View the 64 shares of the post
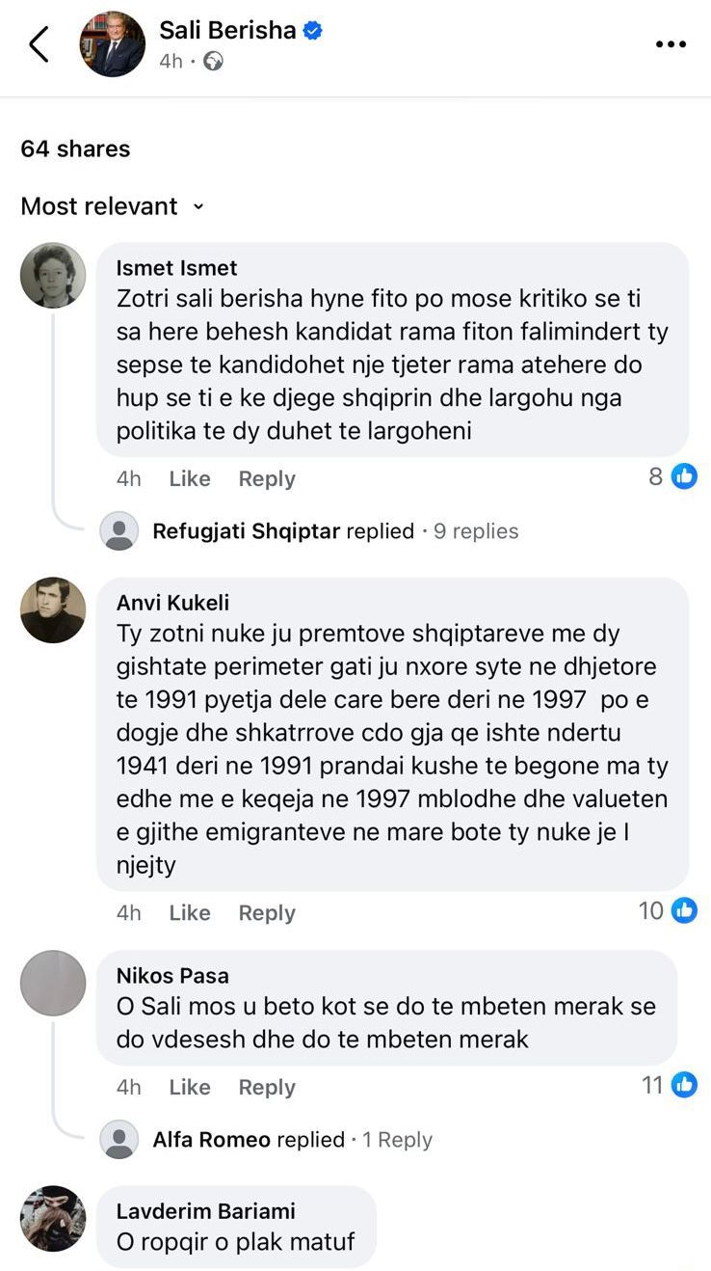Screen dimensions: 711x1271 tap(74, 149)
